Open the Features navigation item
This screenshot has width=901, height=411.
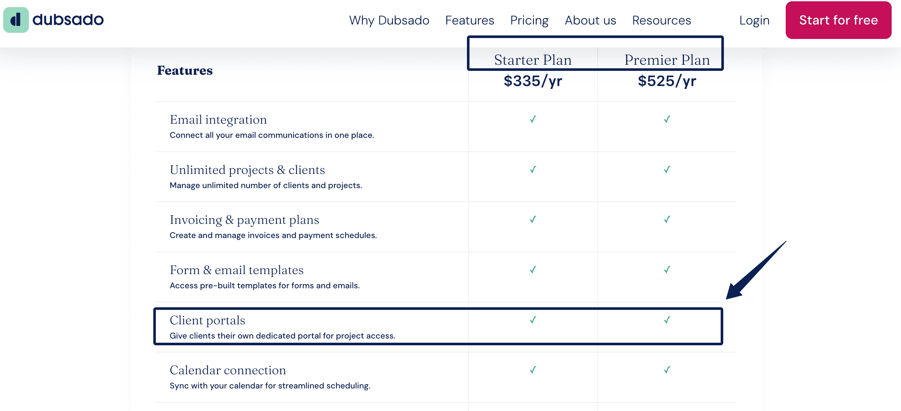click(469, 20)
